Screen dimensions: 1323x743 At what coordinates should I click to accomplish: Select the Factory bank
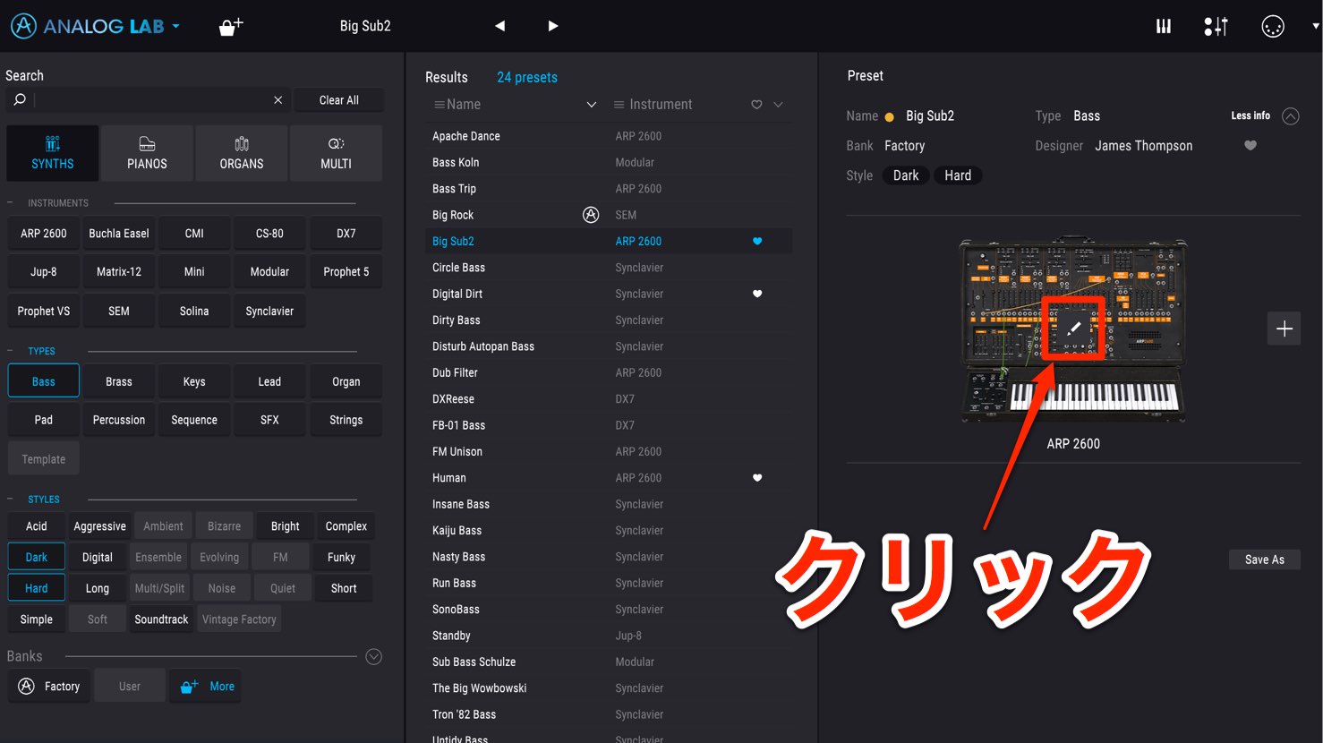(x=49, y=687)
